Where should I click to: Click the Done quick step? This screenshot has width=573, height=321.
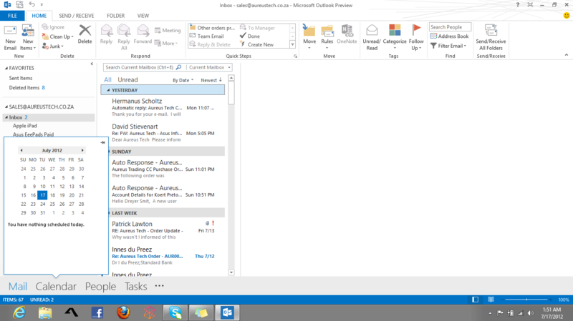[250, 36]
